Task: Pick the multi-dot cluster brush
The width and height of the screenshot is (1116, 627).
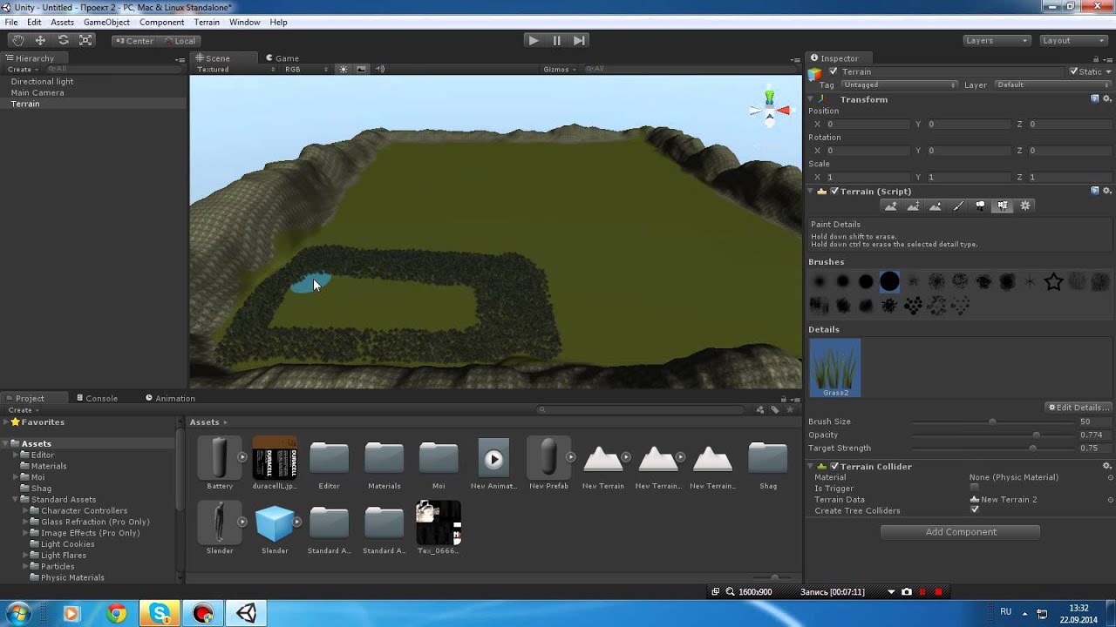Action: pyautogui.click(x=913, y=305)
